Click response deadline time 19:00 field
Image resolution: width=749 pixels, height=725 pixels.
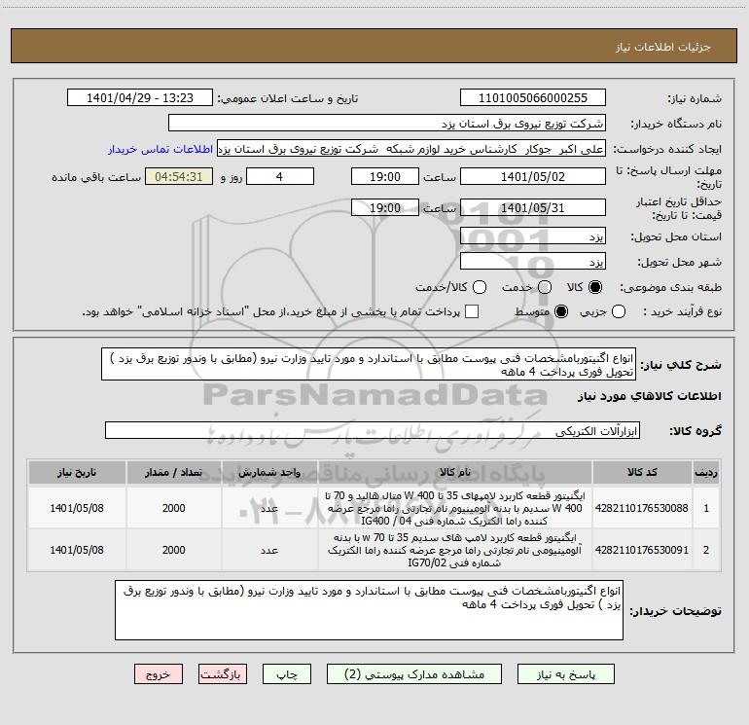pos(385,176)
